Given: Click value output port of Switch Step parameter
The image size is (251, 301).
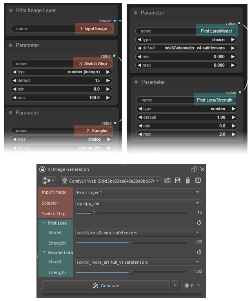Looking at the screenshot, I should click(x=114, y=56).
